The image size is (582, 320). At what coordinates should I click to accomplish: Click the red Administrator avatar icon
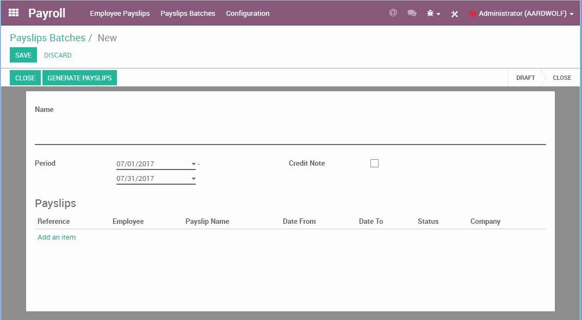point(472,14)
